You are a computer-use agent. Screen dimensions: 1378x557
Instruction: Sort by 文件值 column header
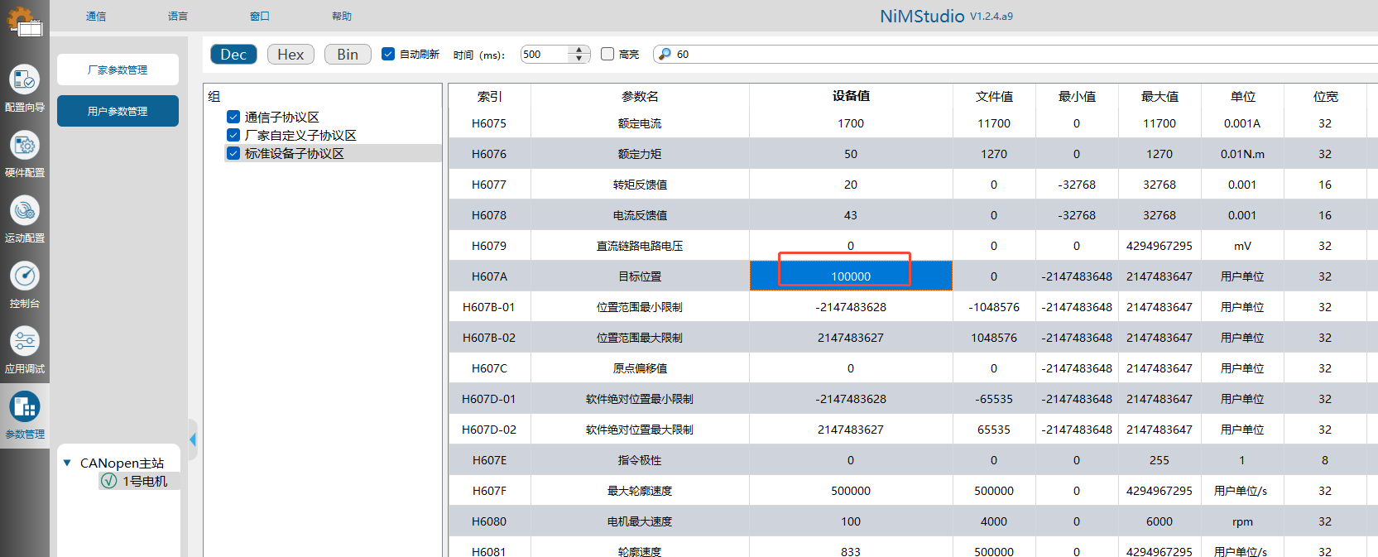point(994,96)
